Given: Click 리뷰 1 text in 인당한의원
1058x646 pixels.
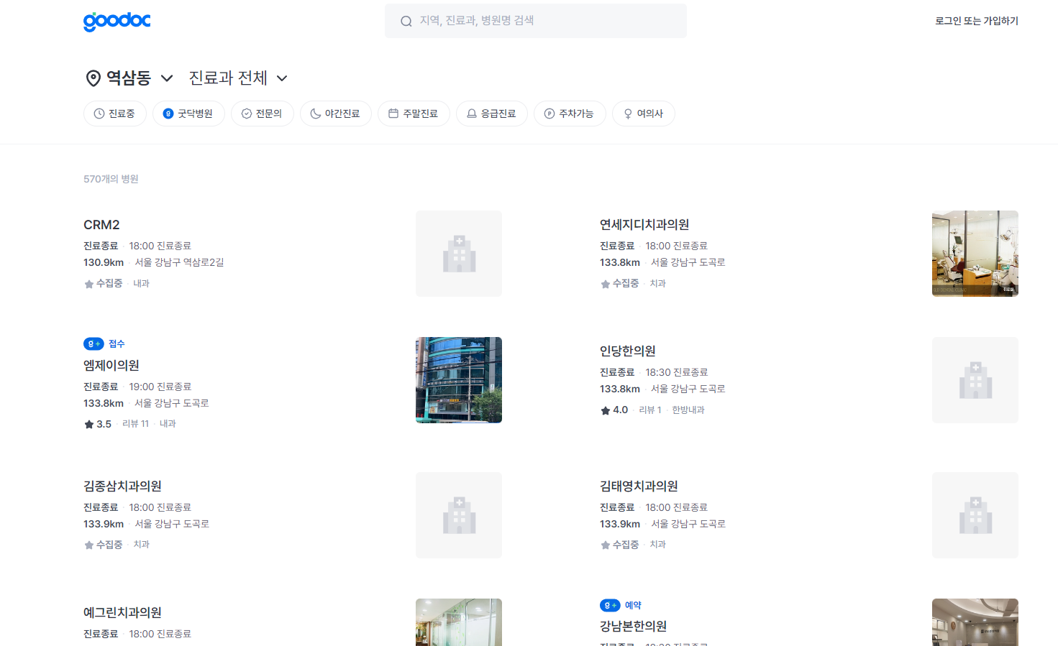Looking at the screenshot, I should (x=650, y=410).
